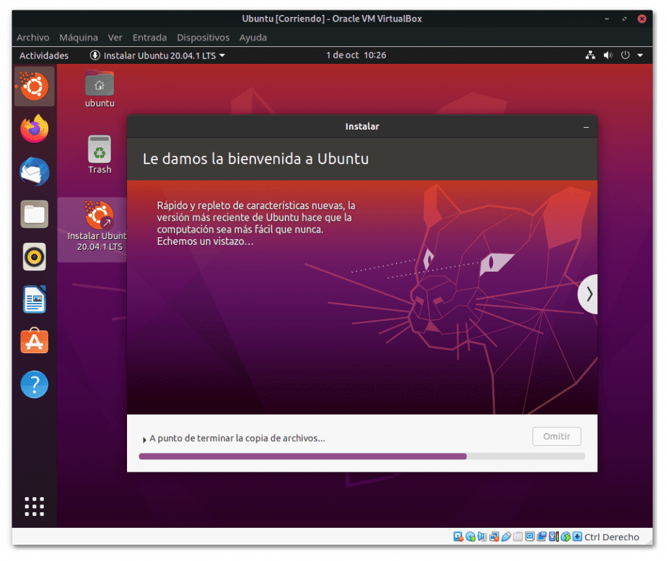667x561 pixels.
Task: Open the Dispositivos menu
Action: [203, 37]
